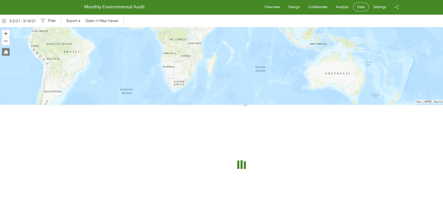The height and width of the screenshot is (214, 443).
Task: Open the share survey icon
Action: click(x=397, y=7)
